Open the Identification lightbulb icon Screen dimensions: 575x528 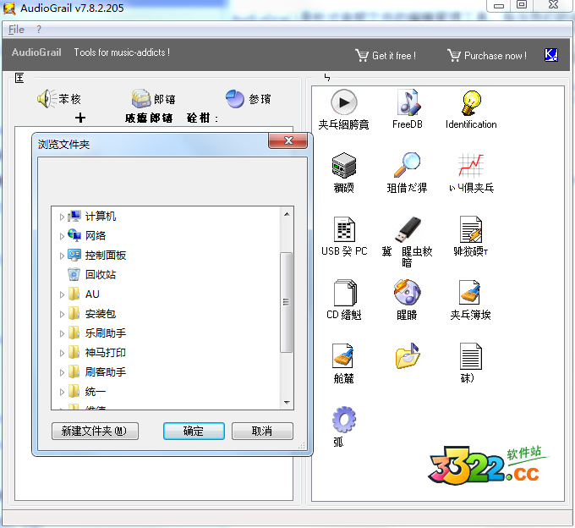point(471,102)
